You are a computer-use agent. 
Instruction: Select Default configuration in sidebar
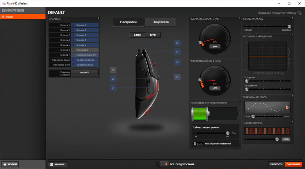pos(23,17)
